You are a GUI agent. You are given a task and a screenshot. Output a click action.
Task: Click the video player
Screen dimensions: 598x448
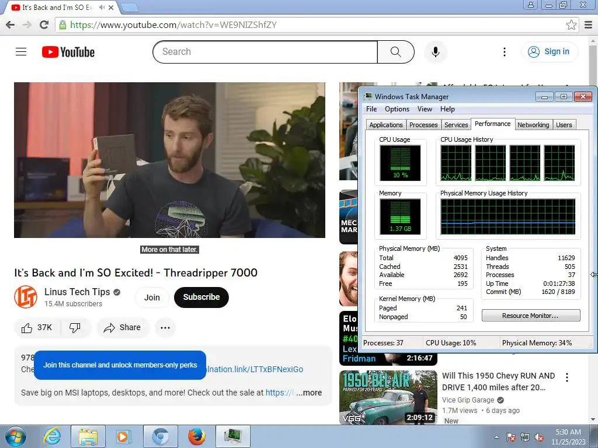(170, 160)
